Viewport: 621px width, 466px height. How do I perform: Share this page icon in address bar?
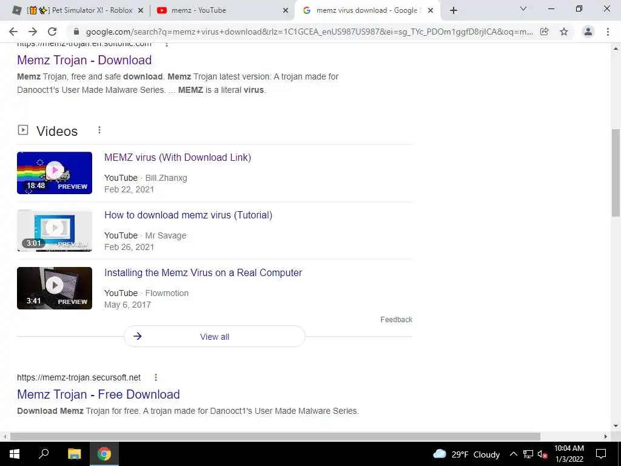[545, 32]
